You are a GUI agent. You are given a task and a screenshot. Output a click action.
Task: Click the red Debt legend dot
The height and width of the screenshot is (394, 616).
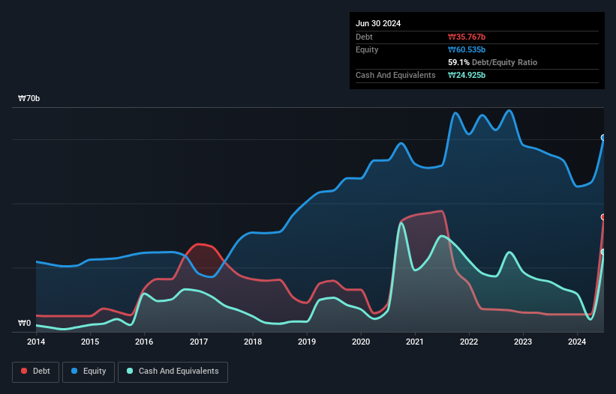click(x=24, y=371)
